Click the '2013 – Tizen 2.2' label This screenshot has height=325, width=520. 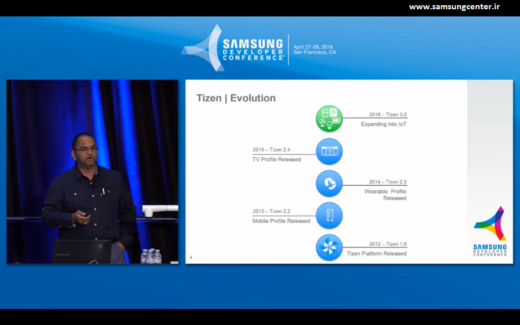pyautogui.click(x=272, y=211)
